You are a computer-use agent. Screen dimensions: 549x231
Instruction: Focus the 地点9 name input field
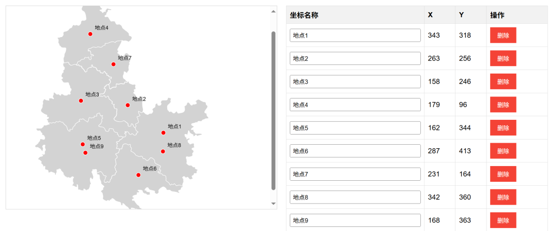pyautogui.click(x=355, y=220)
